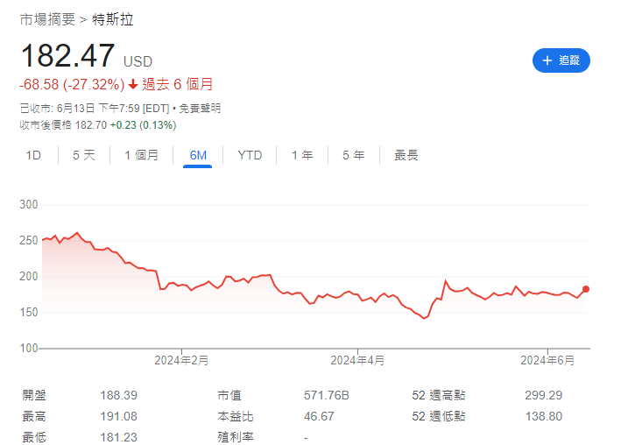Click the 市值 value 571.76B
Viewport: 628px width, 445px height.
pyautogui.click(x=327, y=396)
